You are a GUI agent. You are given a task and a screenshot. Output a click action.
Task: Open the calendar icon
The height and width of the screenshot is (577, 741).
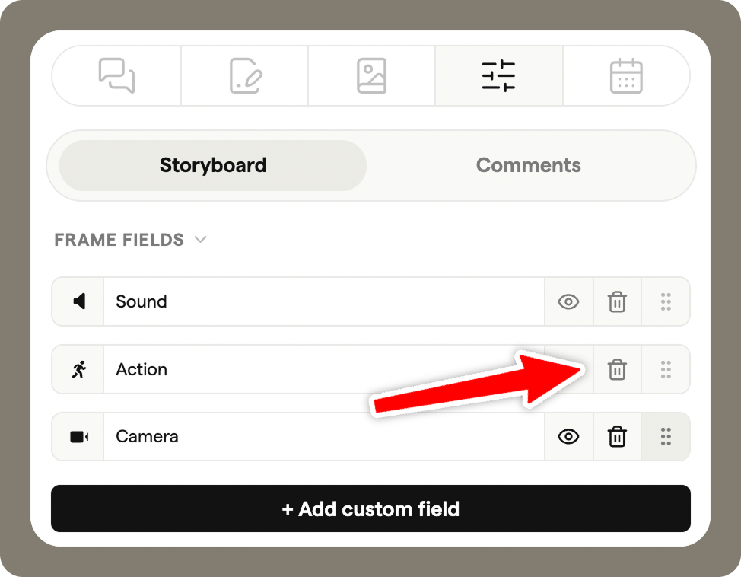click(626, 75)
